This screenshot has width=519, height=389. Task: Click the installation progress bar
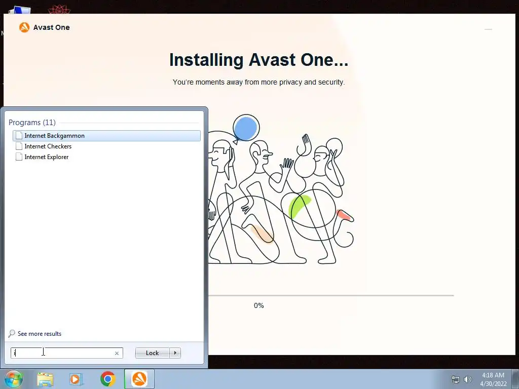point(331,295)
